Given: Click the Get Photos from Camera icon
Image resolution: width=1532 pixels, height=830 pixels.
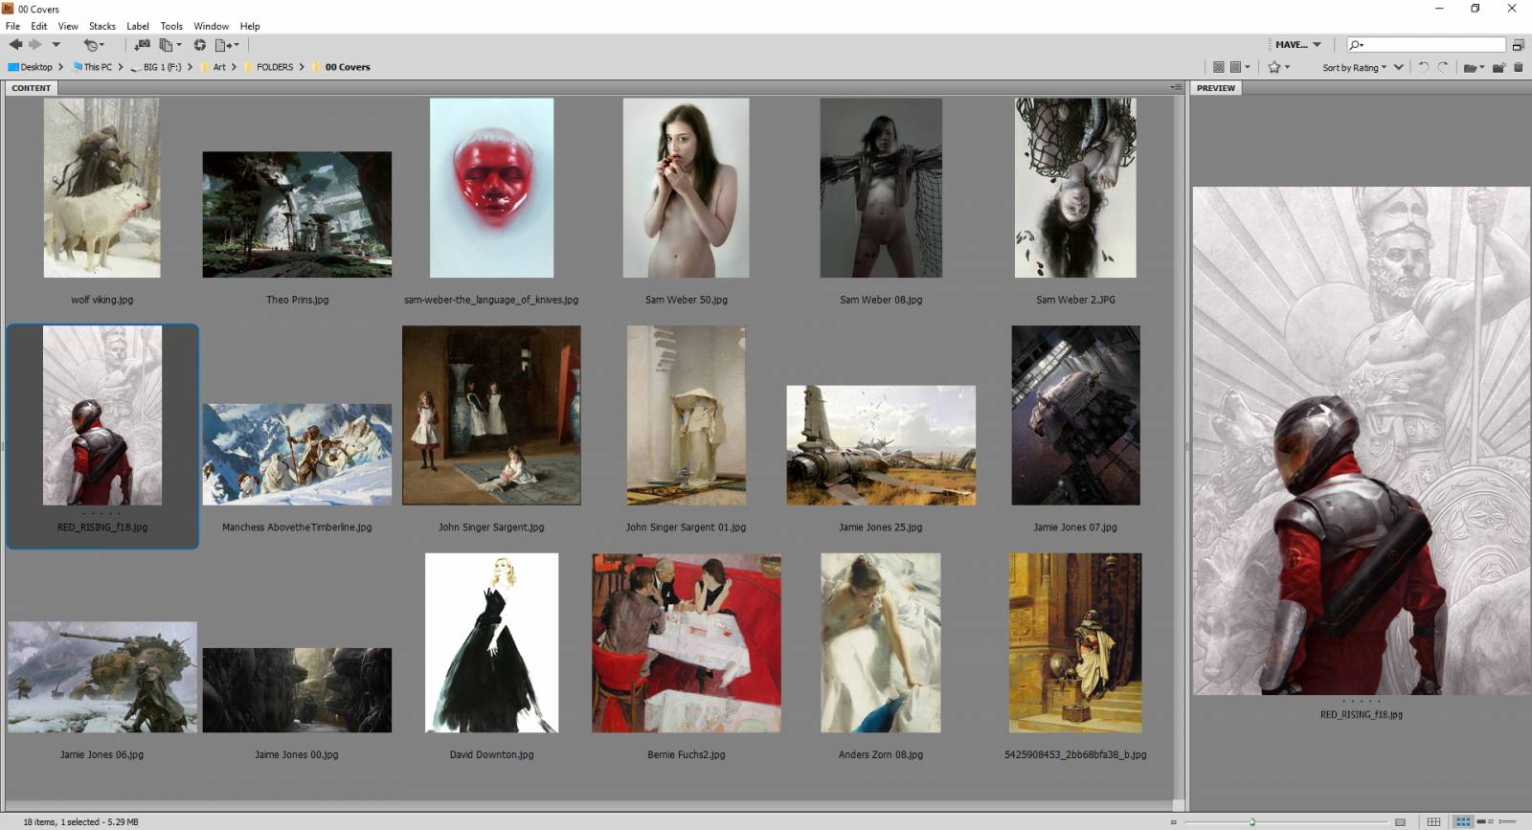Looking at the screenshot, I should (x=142, y=45).
